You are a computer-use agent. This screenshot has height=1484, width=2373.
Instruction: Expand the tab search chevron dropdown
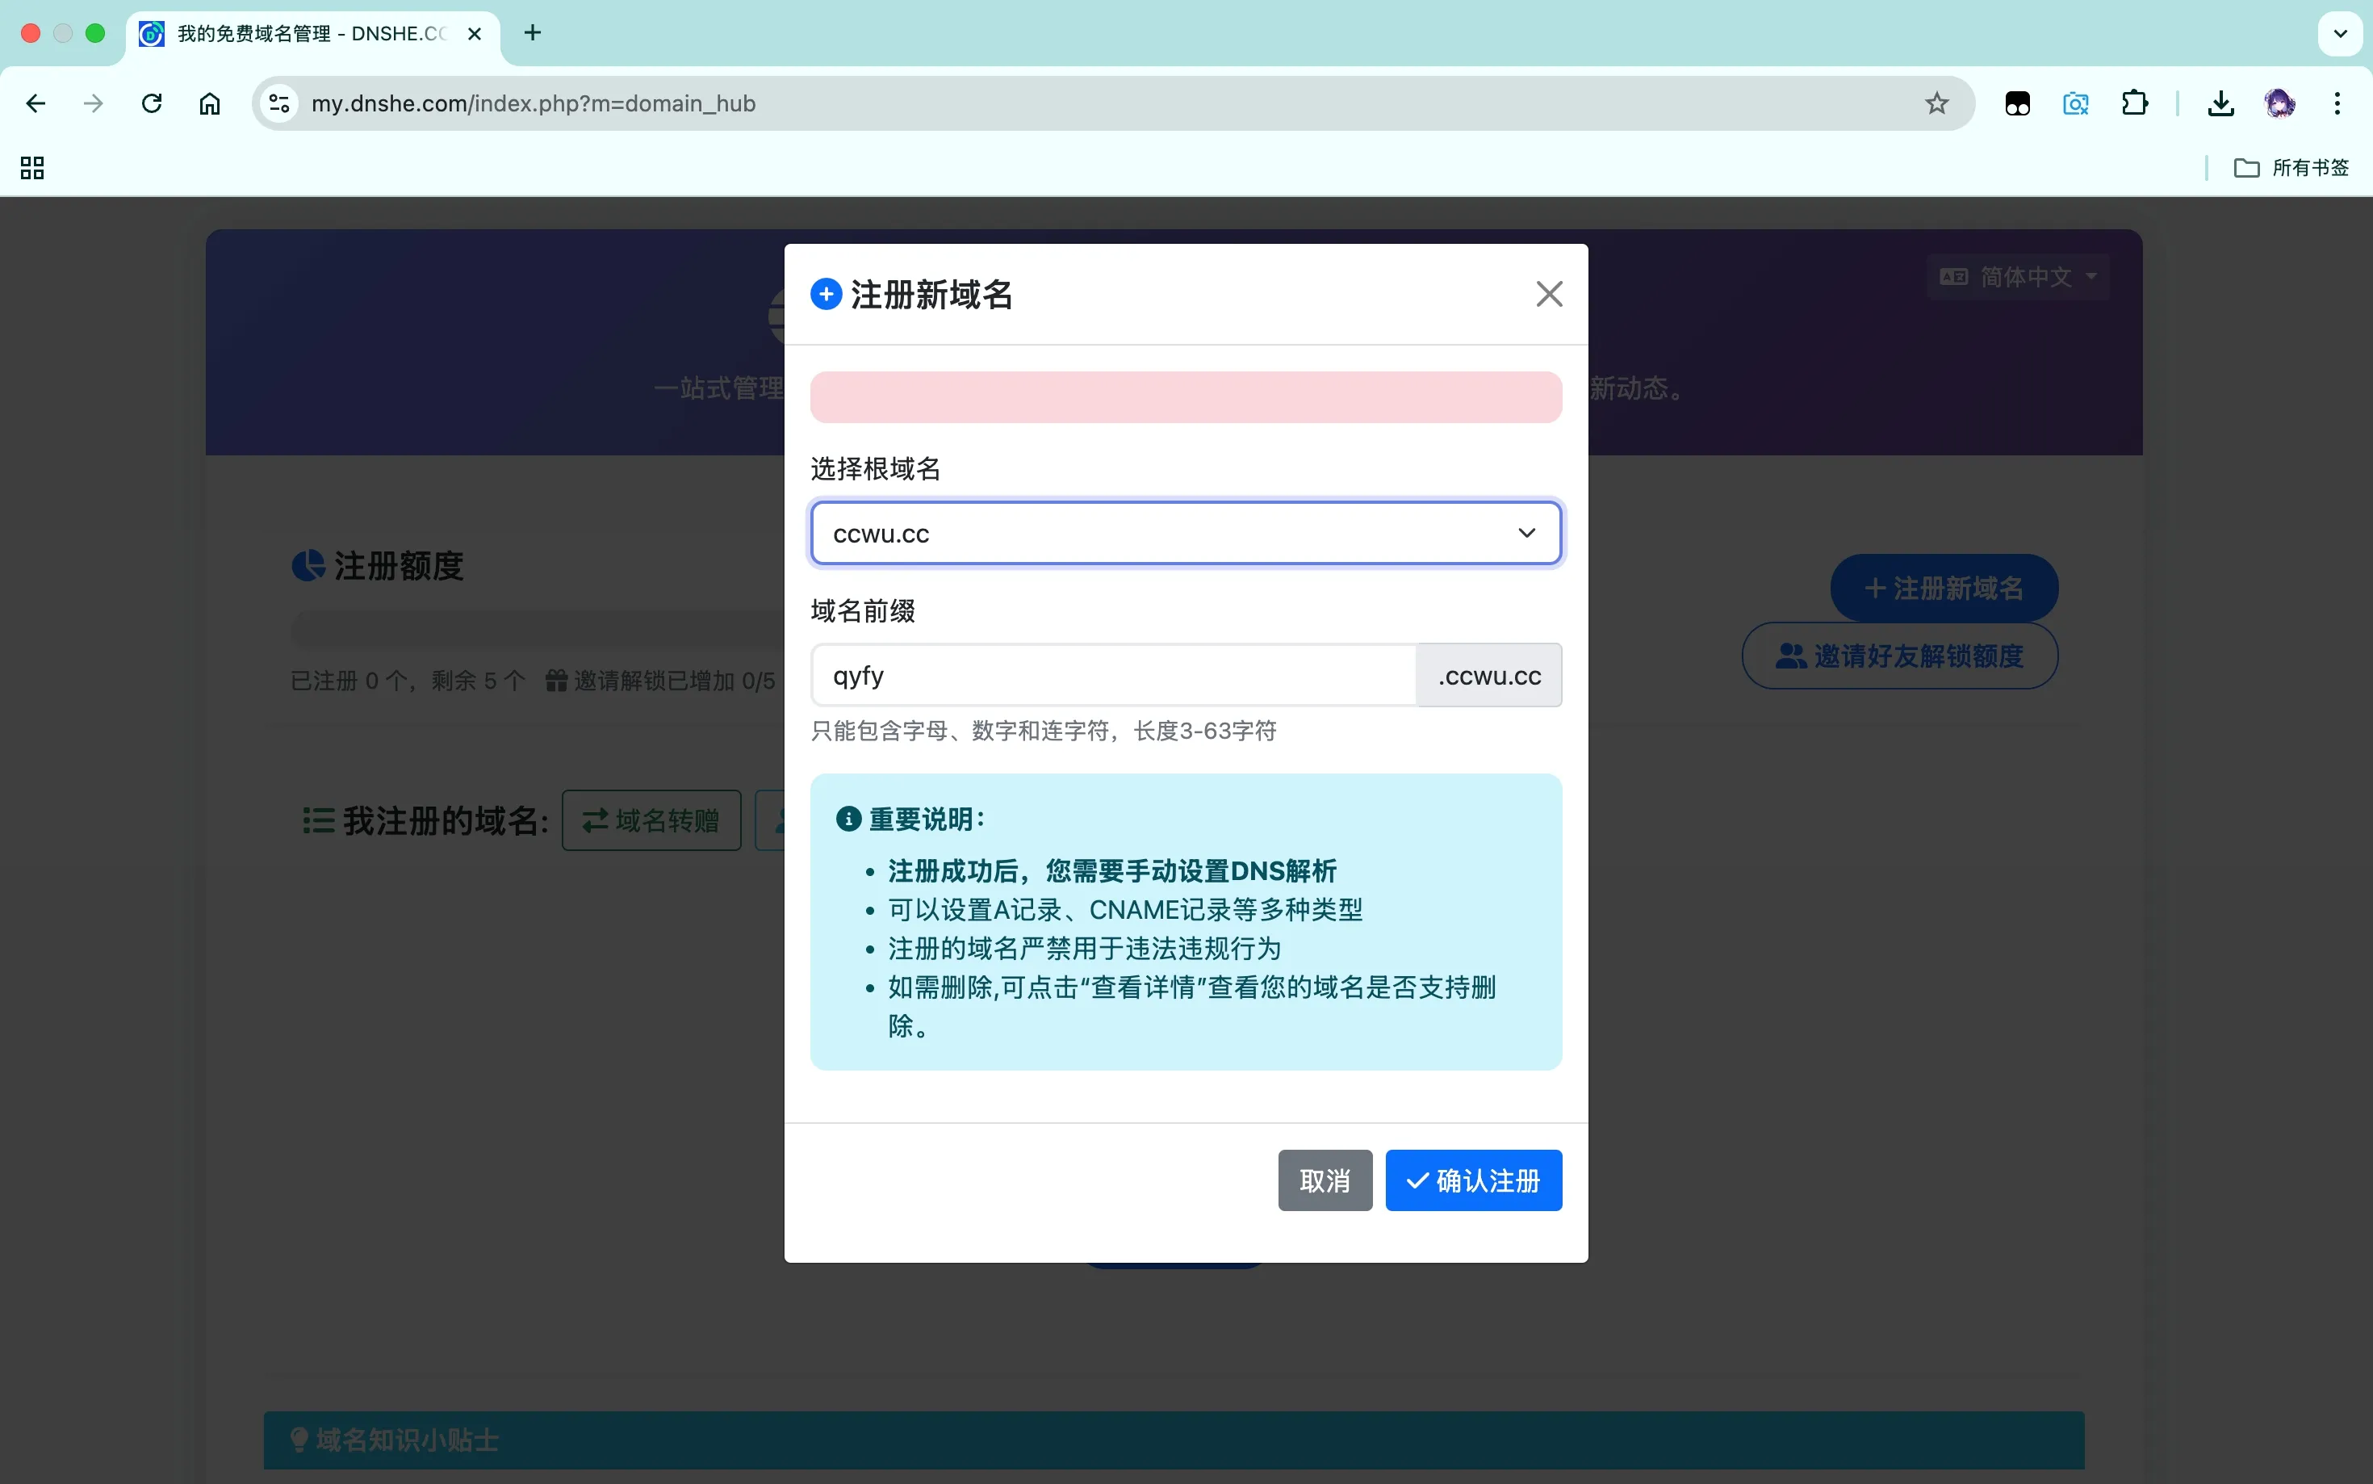pos(2340,33)
